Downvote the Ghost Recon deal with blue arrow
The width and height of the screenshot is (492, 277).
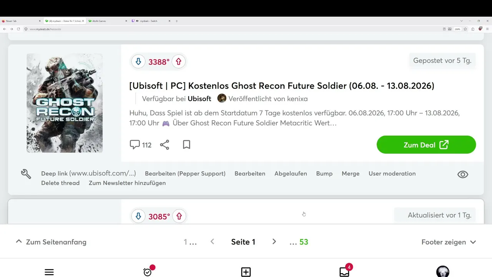click(x=138, y=62)
